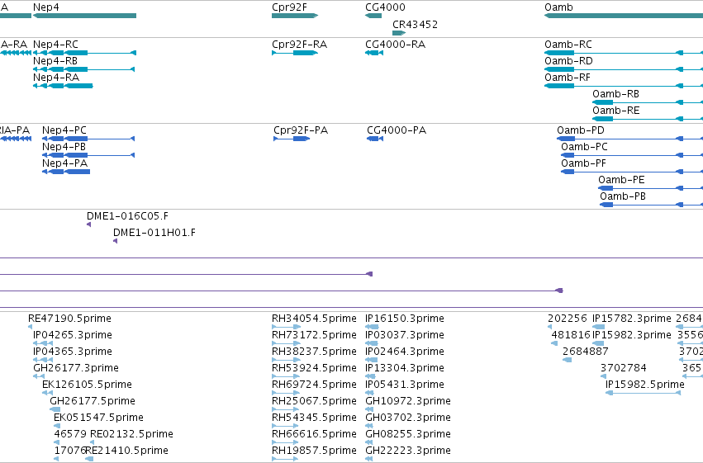This screenshot has height=463, width=703.
Task: Select the Oamb-RE transcript label
Action: point(616,111)
